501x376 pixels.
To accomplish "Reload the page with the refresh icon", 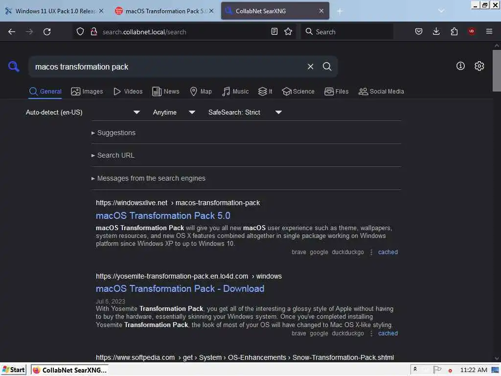I will coord(47,32).
